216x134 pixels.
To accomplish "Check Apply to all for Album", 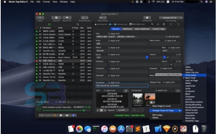I will [x=109, y=48].
